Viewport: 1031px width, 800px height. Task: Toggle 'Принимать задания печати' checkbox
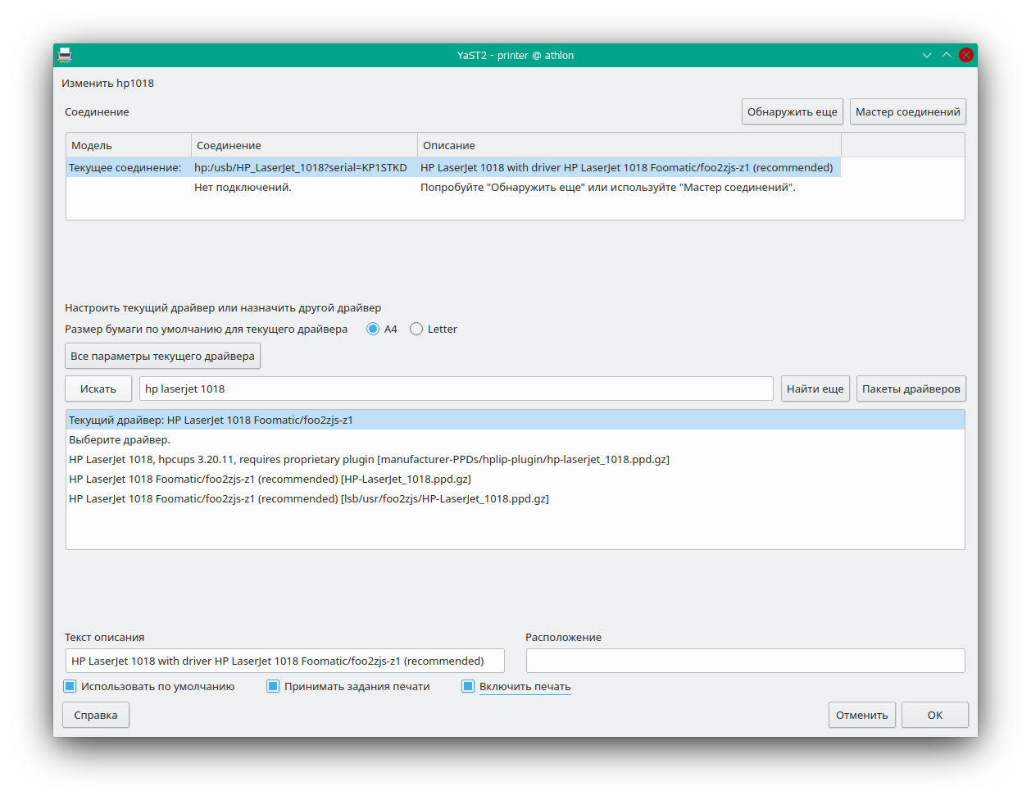273,686
